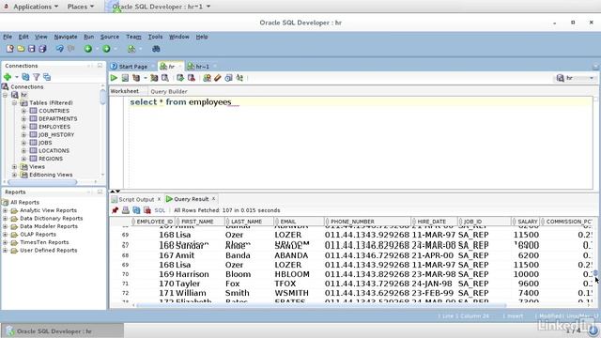Click the Query Result horizontal scrollbar
601x338 pixels.
(321, 305)
